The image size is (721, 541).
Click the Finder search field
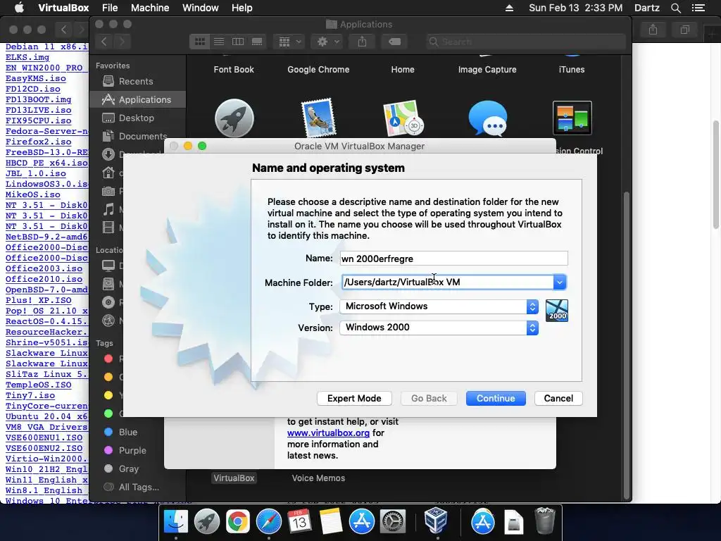525,42
